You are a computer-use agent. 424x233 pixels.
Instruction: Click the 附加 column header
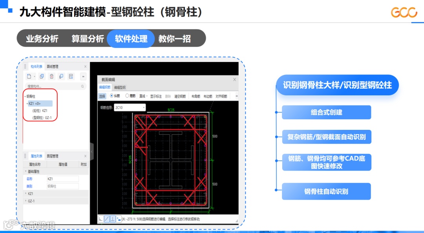click(x=84, y=164)
